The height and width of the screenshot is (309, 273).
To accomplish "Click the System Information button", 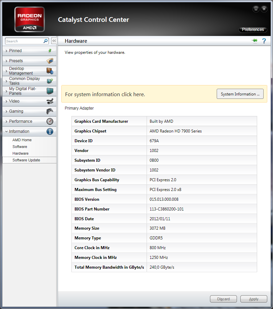I will click(x=240, y=94).
